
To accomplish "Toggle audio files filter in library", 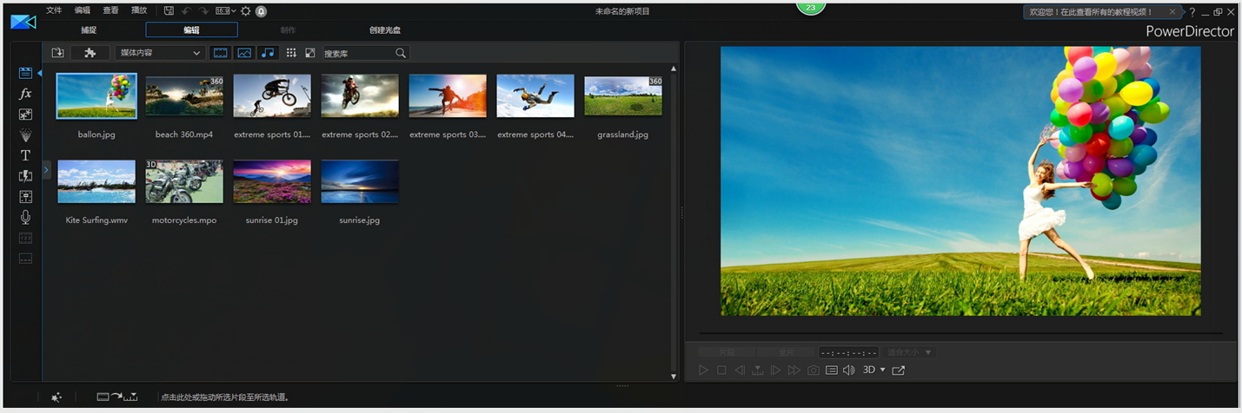I will point(268,53).
